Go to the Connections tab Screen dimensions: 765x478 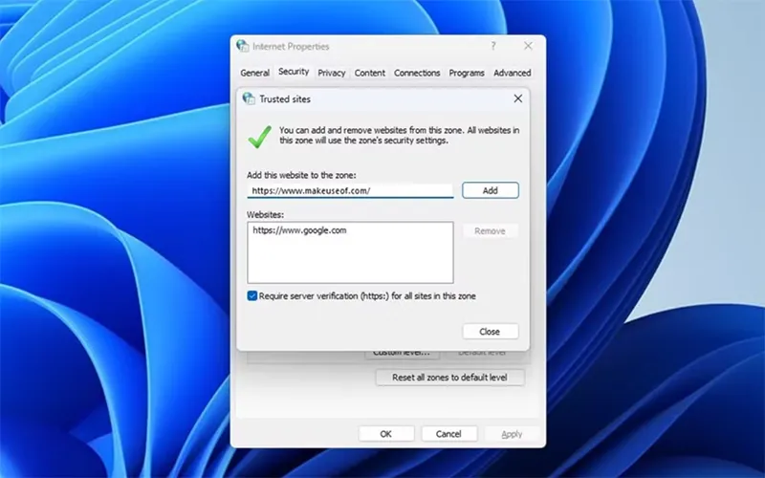tap(417, 73)
